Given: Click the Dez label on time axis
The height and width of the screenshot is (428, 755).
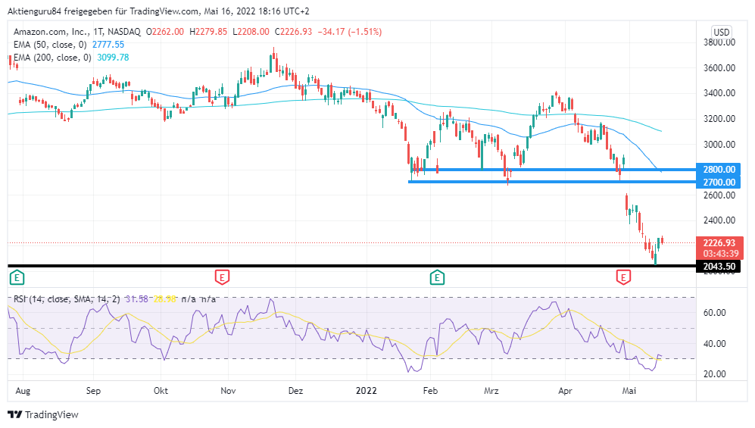Looking at the screenshot, I should [295, 391].
